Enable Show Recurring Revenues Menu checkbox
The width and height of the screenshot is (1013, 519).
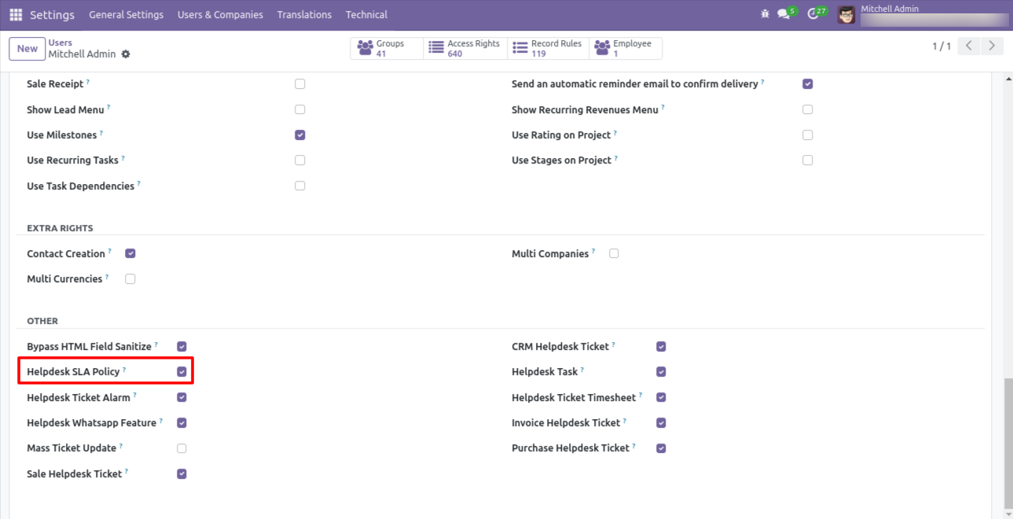(808, 109)
